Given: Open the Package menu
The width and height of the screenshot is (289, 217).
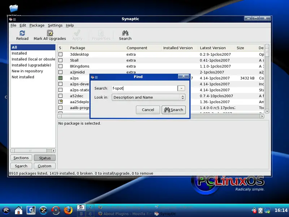Looking at the screenshot, I should click(x=37, y=25).
